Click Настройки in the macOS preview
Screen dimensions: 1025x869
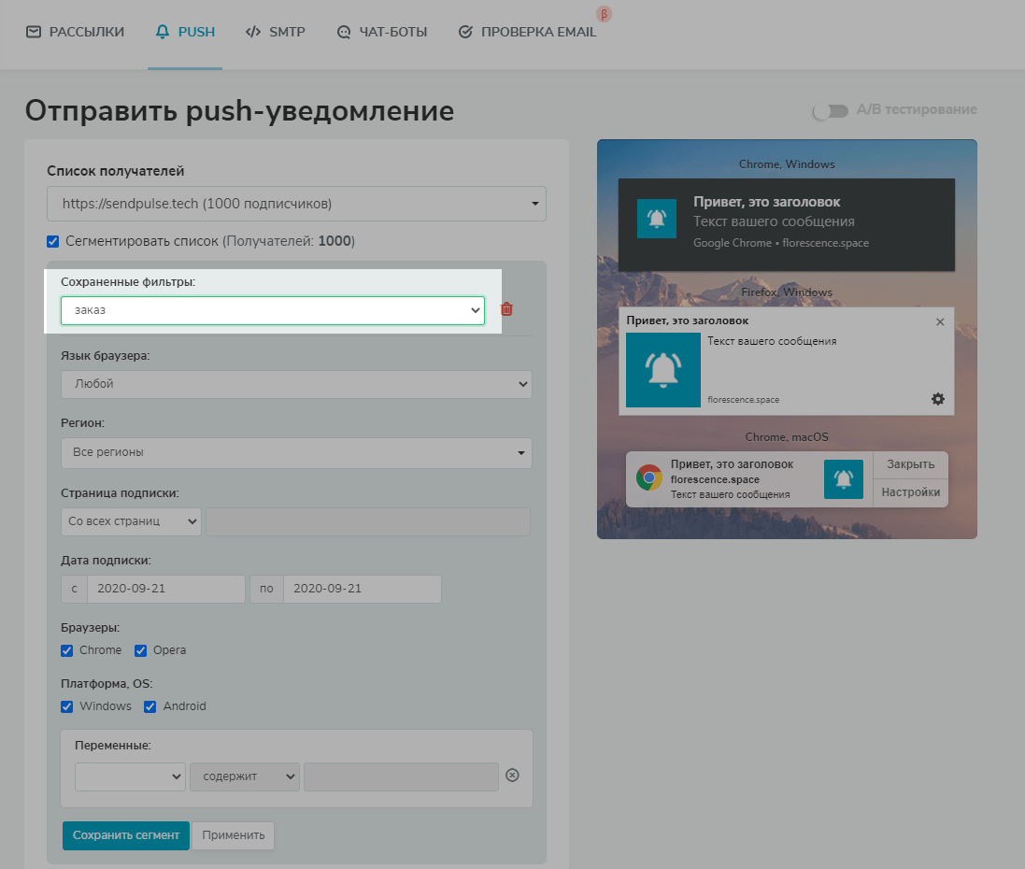(911, 492)
